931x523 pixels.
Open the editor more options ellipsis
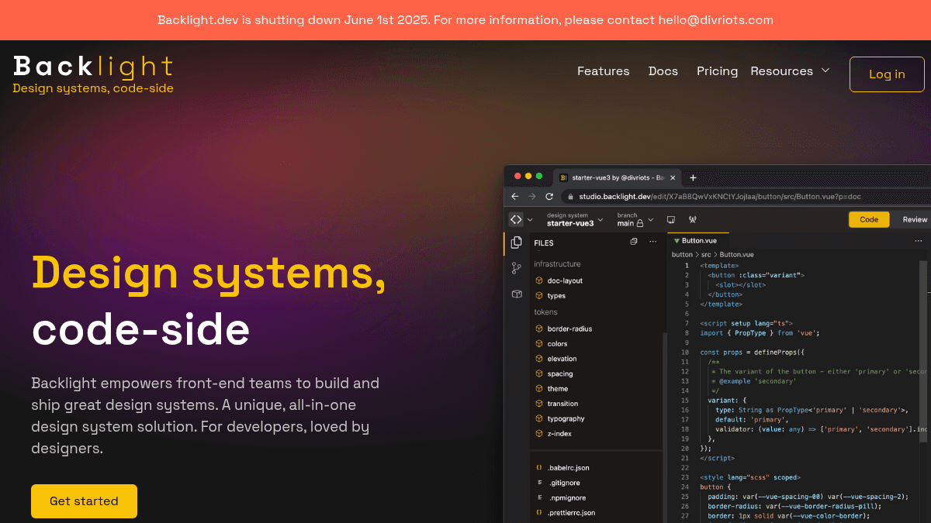(x=919, y=241)
